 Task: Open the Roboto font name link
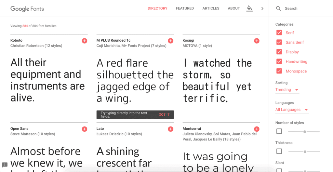click(16, 40)
